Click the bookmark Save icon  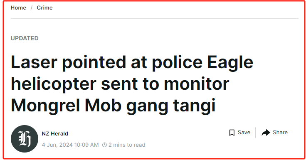pos(232,133)
